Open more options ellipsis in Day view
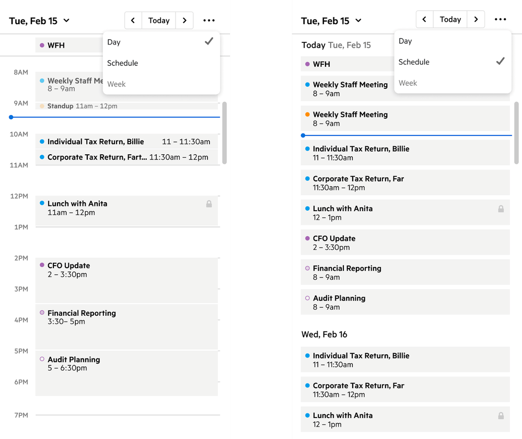522x439 pixels. (209, 20)
